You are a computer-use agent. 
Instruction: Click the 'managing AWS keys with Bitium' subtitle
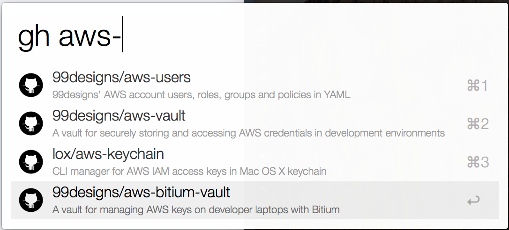tap(195, 210)
